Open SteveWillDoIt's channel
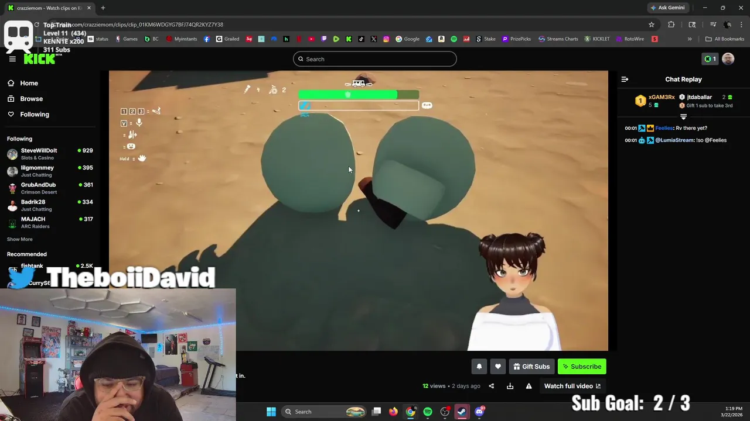 50,154
